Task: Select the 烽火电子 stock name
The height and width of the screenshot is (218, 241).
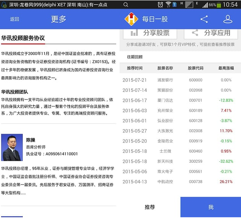Action: pyautogui.click(x=165, y=172)
